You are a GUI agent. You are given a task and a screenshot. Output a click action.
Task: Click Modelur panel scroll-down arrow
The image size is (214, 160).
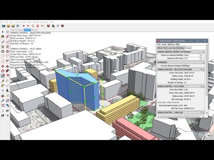(x=207, y=113)
